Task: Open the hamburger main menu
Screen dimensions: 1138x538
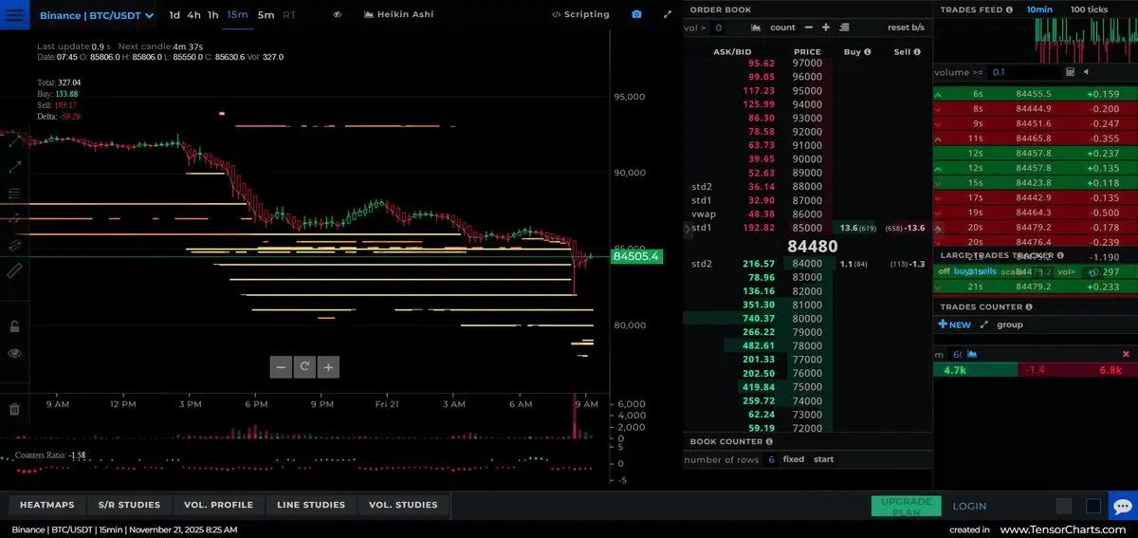Action: click(15, 15)
